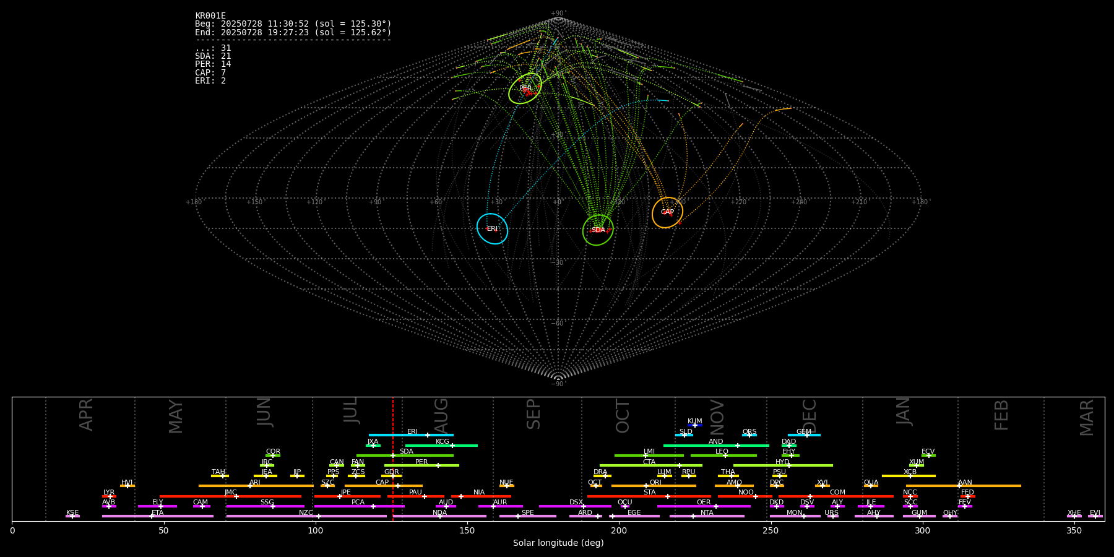Click the +120 longitude label on map
Image resolution: width=1114 pixels, height=557 pixels.
coord(314,202)
